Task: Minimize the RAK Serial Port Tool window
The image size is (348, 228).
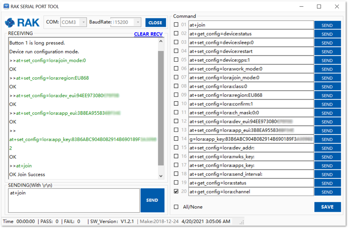Action: 301,6
